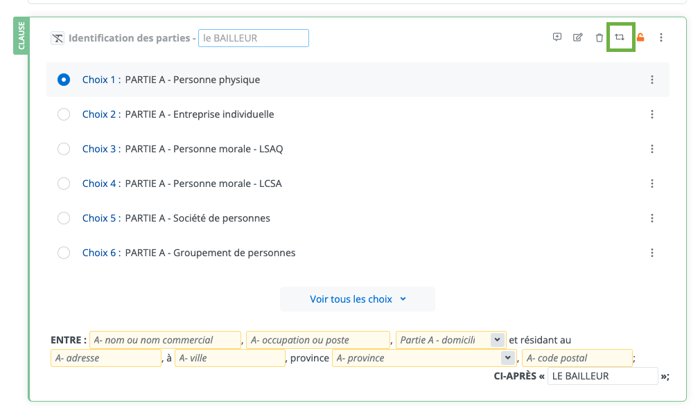700x412 pixels.
Task: Open the clause header three-dot menu
Action: [661, 37]
